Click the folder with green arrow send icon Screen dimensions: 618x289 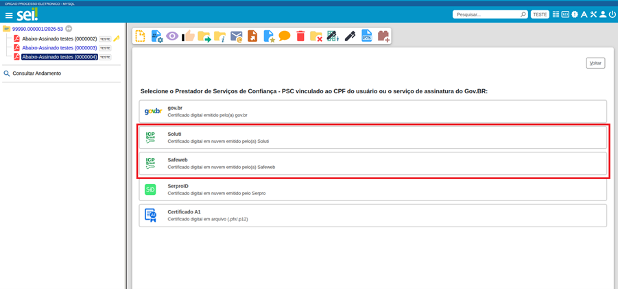(204, 36)
